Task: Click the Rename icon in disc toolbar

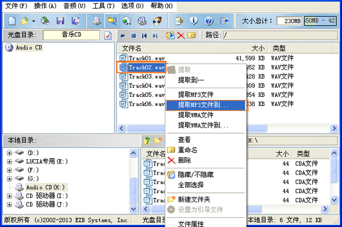Action: [x=192, y=35]
